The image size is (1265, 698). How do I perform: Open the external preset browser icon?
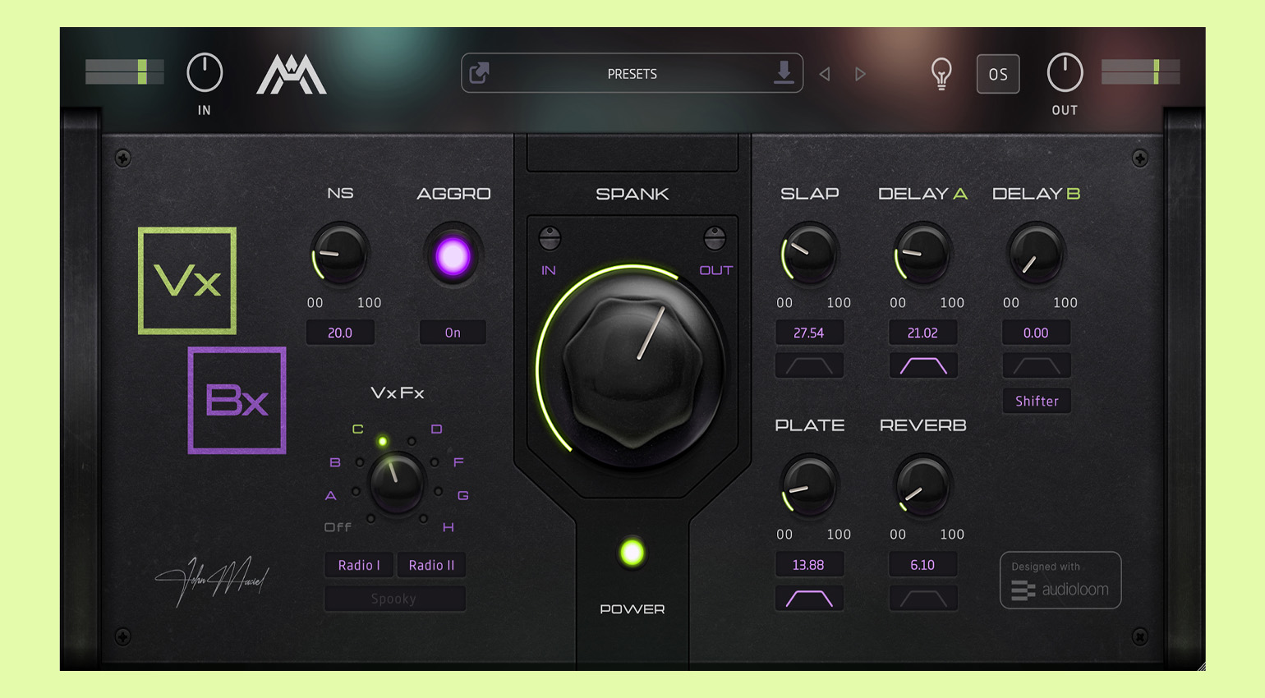(480, 73)
